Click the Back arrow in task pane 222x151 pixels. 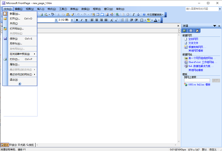pyautogui.click(x=185, y=31)
